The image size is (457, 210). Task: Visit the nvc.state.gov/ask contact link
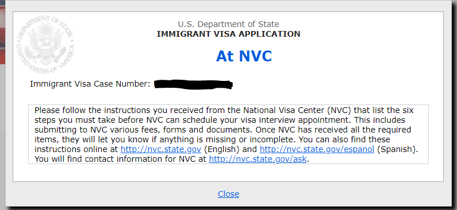click(258, 160)
